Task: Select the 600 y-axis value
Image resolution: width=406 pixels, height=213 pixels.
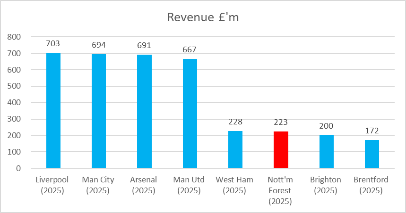Action: point(14,70)
